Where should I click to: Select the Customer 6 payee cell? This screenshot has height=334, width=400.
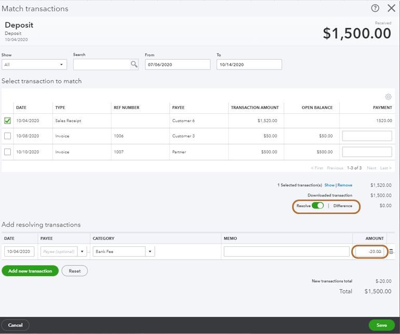(x=184, y=121)
